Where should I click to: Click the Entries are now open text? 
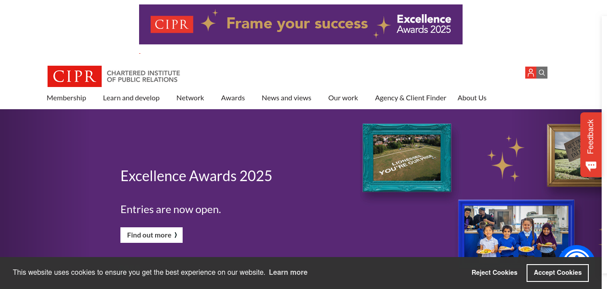[171, 210]
